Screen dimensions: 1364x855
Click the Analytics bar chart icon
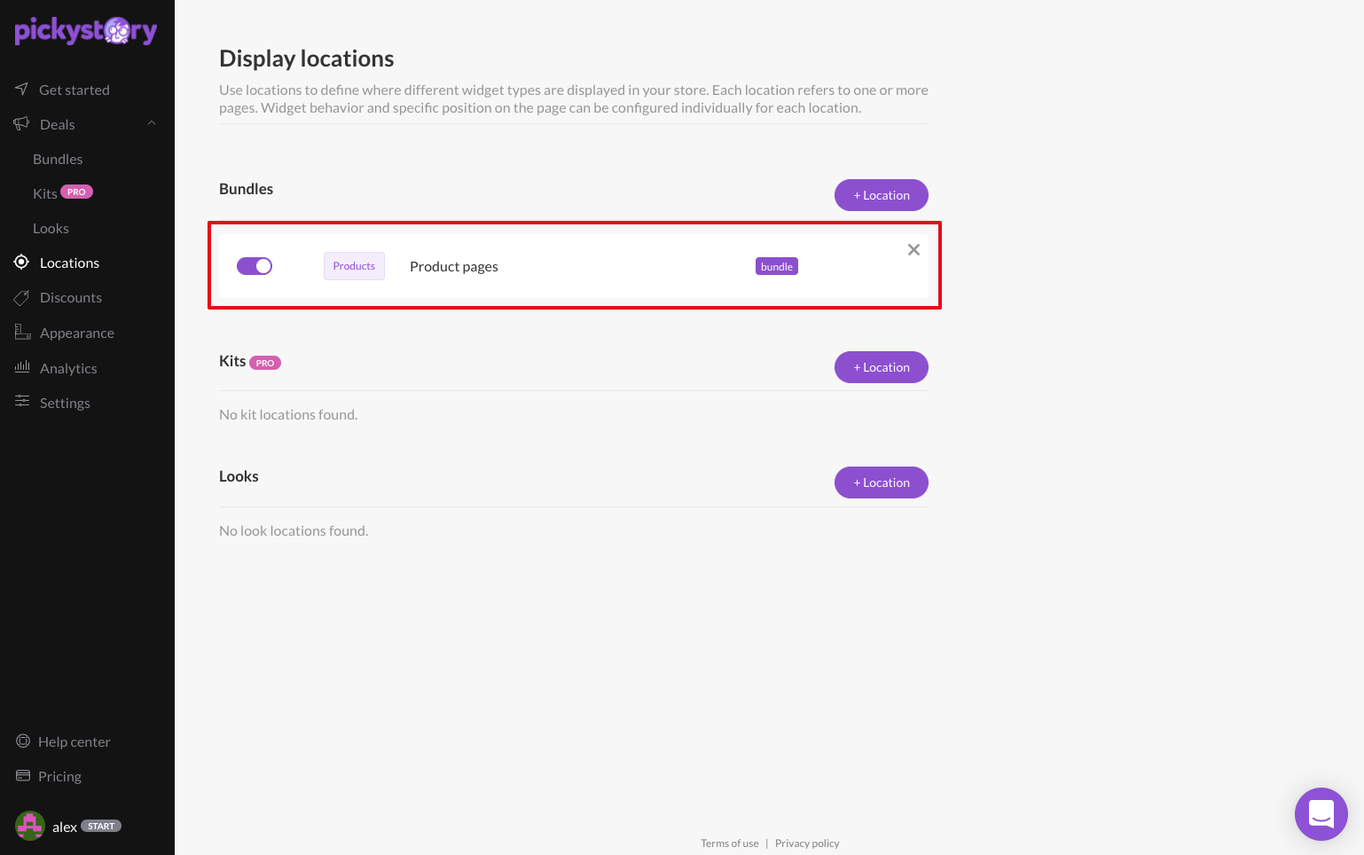click(x=22, y=366)
